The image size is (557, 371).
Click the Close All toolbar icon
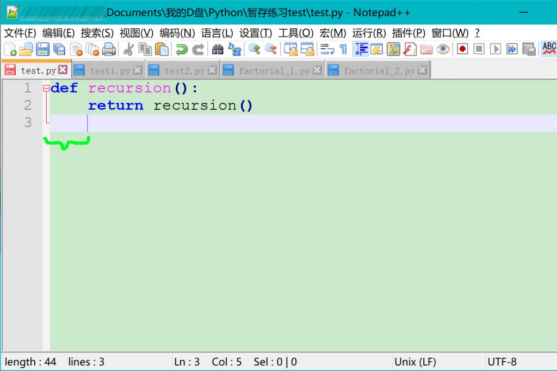92,49
